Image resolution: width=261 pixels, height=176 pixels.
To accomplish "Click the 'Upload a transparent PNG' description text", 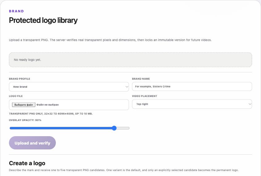I will click(x=110, y=40).
